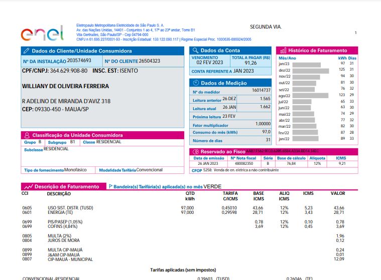Screen dimensions: 381x280
Task: Click the line chart icon beside Descrição de Faturamento
Action: coord(29,187)
